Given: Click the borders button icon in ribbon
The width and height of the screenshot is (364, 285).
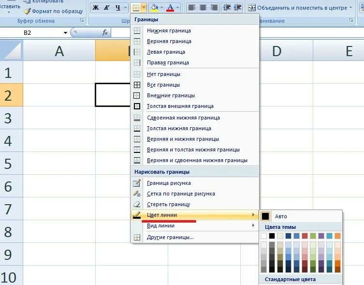Looking at the screenshot, I should [x=136, y=8].
